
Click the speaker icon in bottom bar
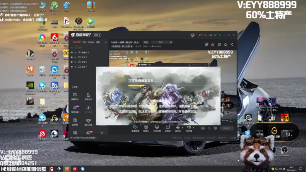189,127
